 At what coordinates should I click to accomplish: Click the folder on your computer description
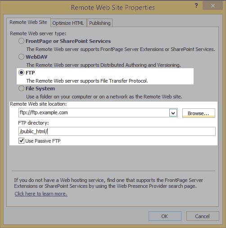[104, 97]
